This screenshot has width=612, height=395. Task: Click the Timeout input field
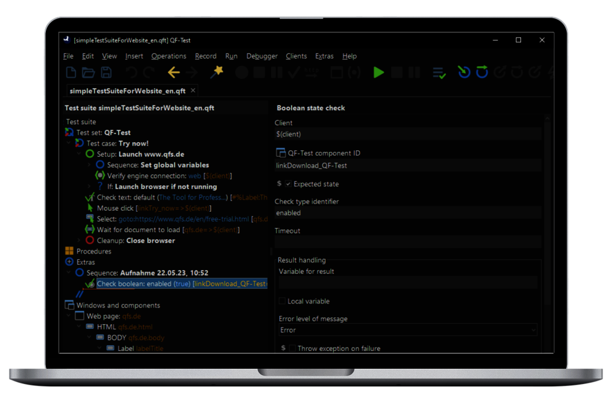click(x=407, y=242)
